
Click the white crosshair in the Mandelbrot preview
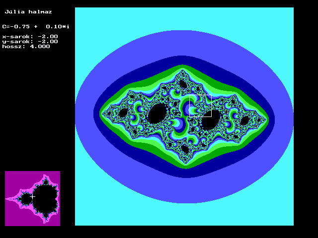click(x=33, y=197)
